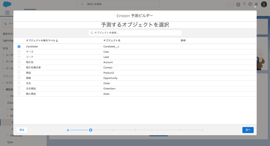The height and width of the screenshot is (146, 270).
Task: Select the 注文商品 (OrderItem) radio button
Action: point(19,89)
